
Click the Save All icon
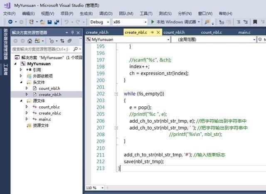click(x=57, y=22)
